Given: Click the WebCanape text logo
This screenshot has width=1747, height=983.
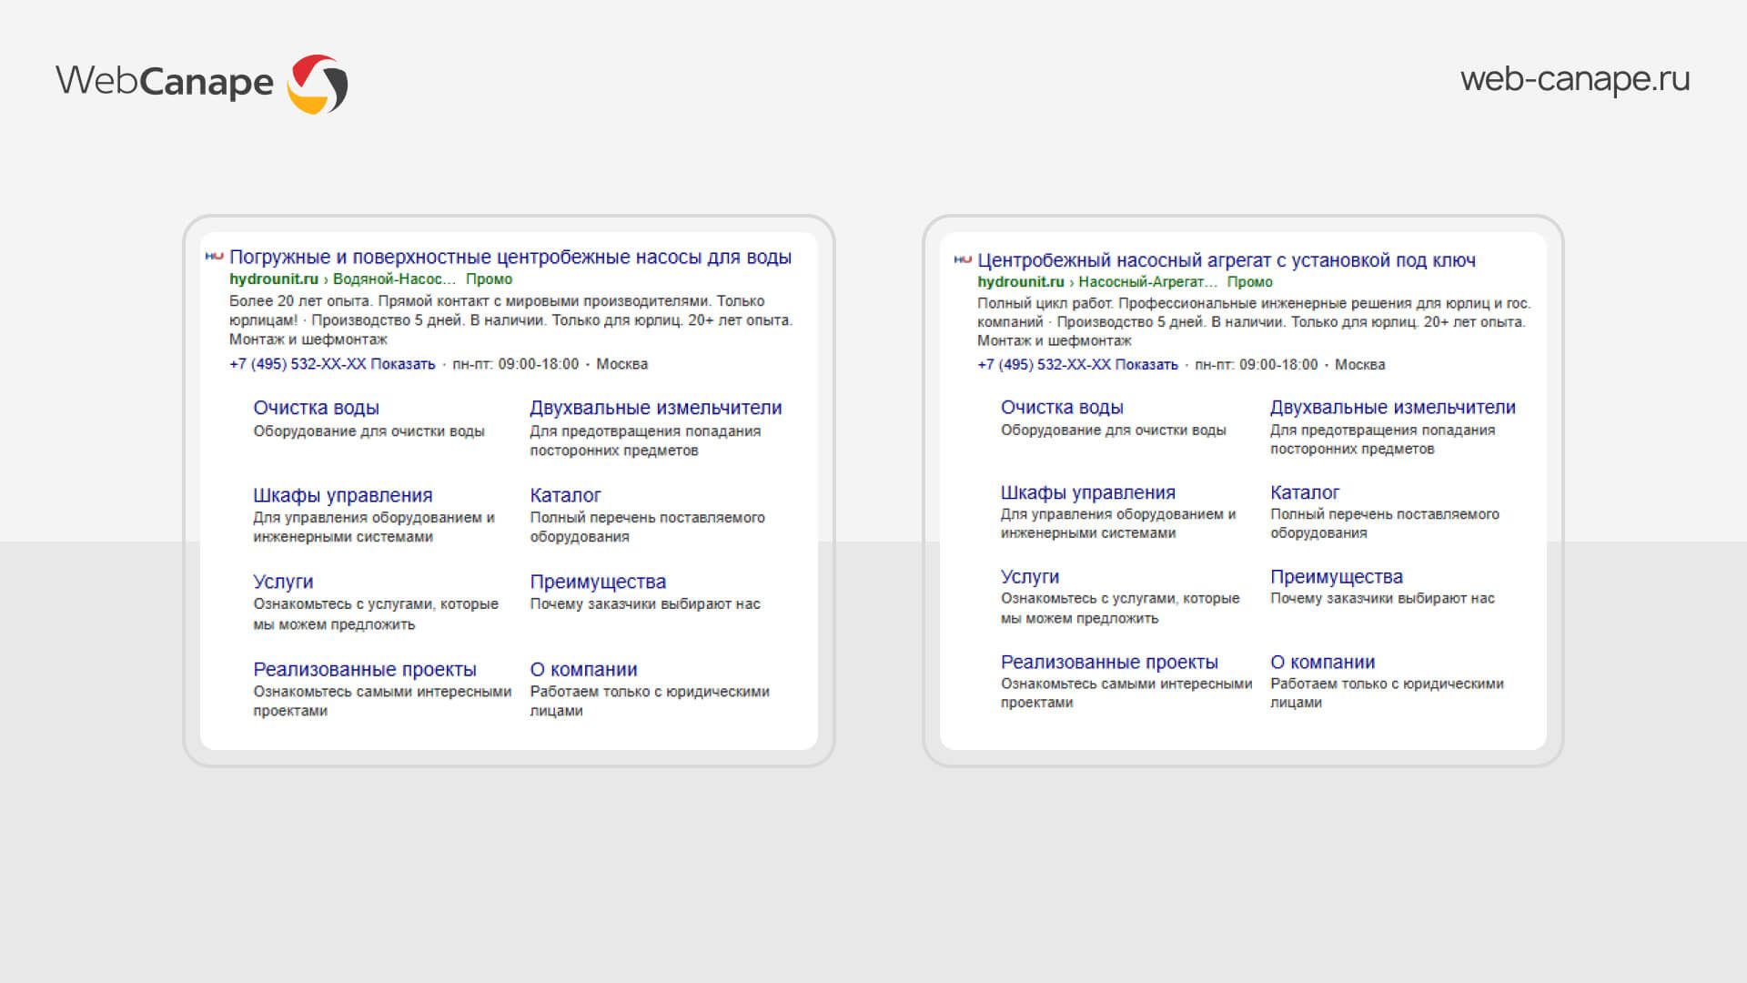Looking at the screenshot, I should tap(164, 82).
